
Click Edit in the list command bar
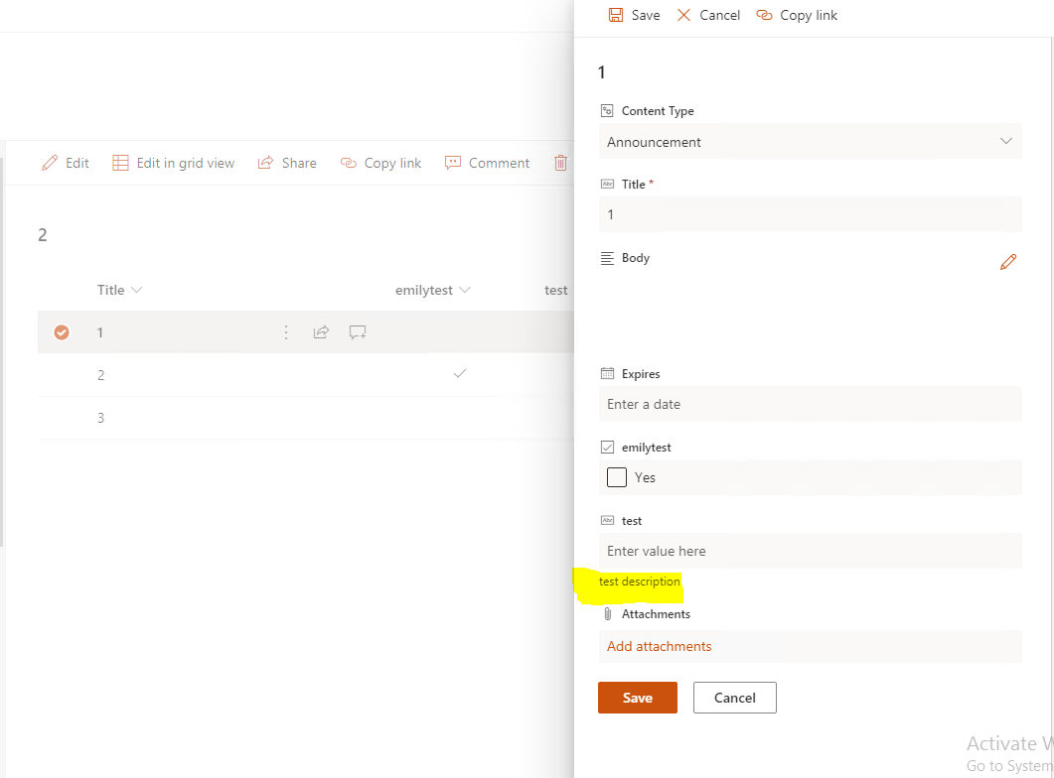[66, 163]
